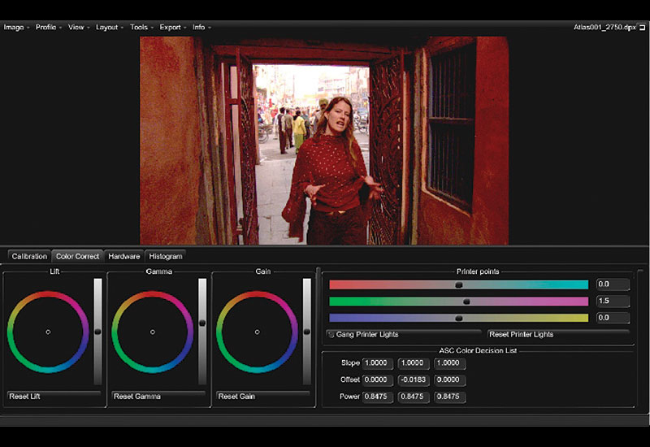Image resolution: width=650 pixels, height=447 pixels.
Task: Click the red Slope value field
Action: pyautogui.click(x=377, y=363)
